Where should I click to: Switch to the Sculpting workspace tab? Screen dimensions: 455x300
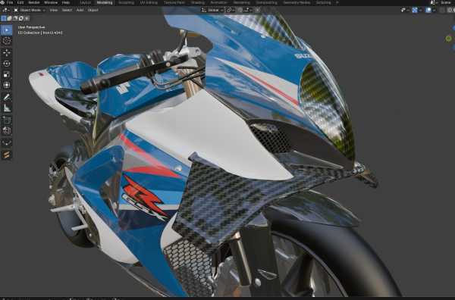pos(126,2)
